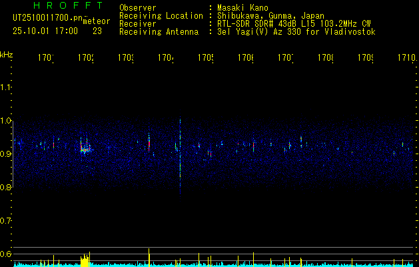Click the 1710 time axis label

(x=407, y=57)
